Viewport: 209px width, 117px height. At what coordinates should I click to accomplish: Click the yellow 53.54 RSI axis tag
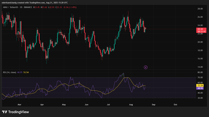200,85
